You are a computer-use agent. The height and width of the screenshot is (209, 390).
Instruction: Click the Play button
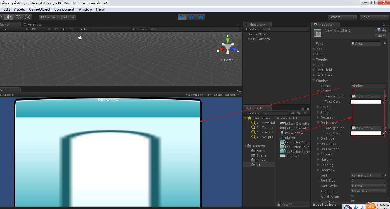(182, 17)
